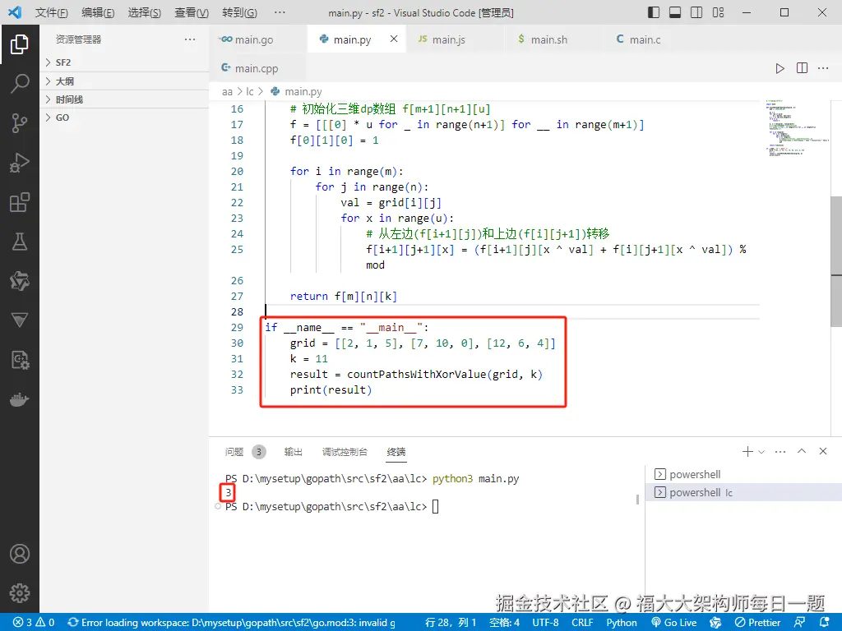Viewport: 842px width, 631px height.
Task: Open terminal panel more actions ellipsis
Action: pyautogui.click(x=780, y=452)
